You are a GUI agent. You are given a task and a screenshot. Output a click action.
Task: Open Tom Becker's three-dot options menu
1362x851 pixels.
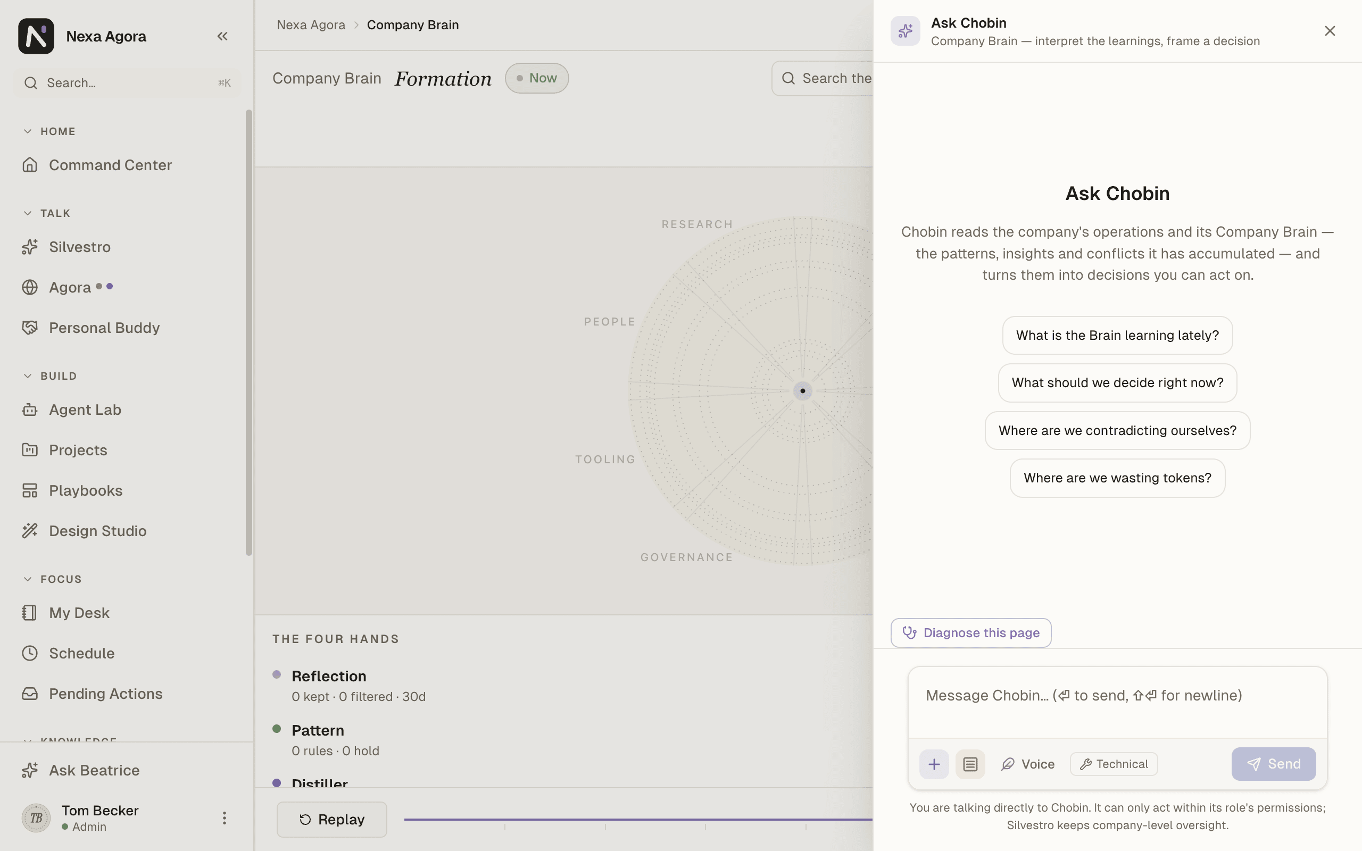tap(224, 818)
